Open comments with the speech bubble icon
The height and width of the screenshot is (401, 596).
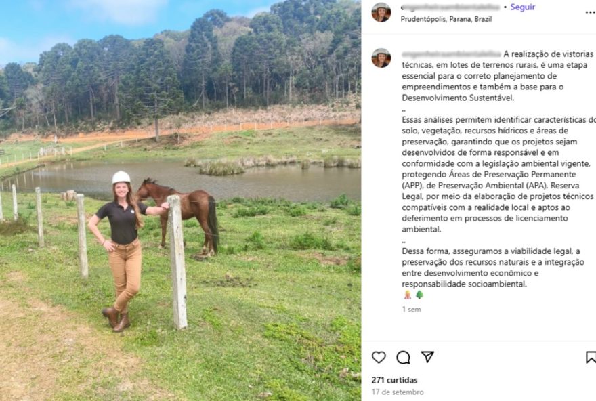pyautogui.click(x=403, y=357)
